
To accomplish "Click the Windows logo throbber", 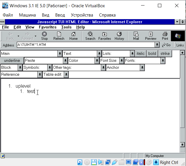I will coord(178,36).
